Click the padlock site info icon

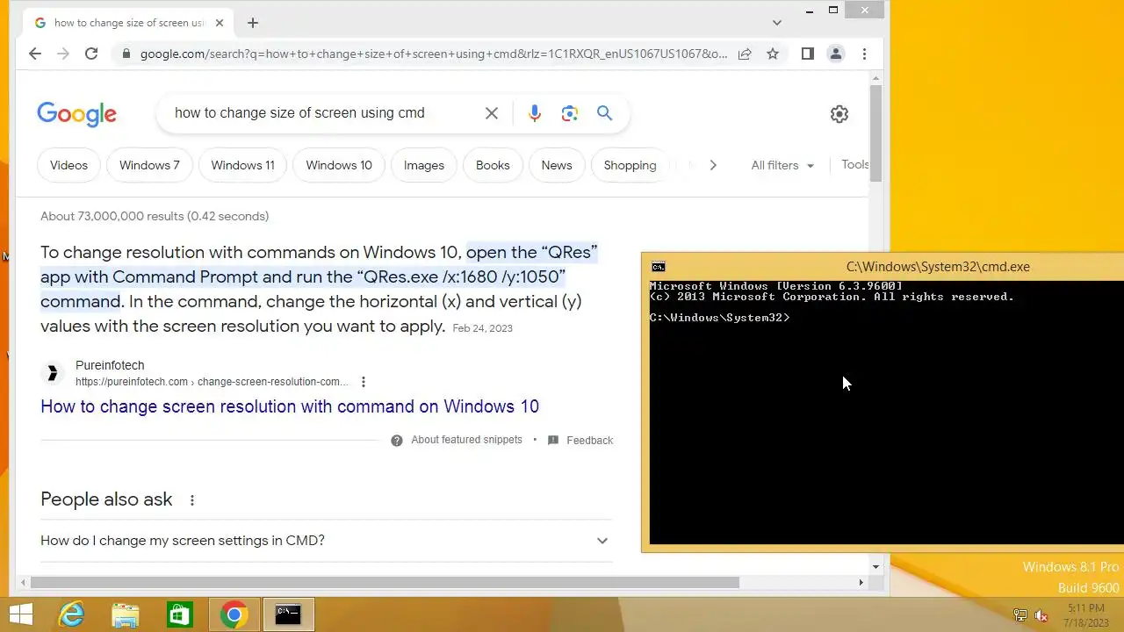coord(126,54)
